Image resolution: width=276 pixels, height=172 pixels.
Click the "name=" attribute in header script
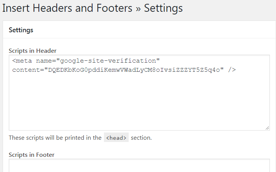(46, 61)
